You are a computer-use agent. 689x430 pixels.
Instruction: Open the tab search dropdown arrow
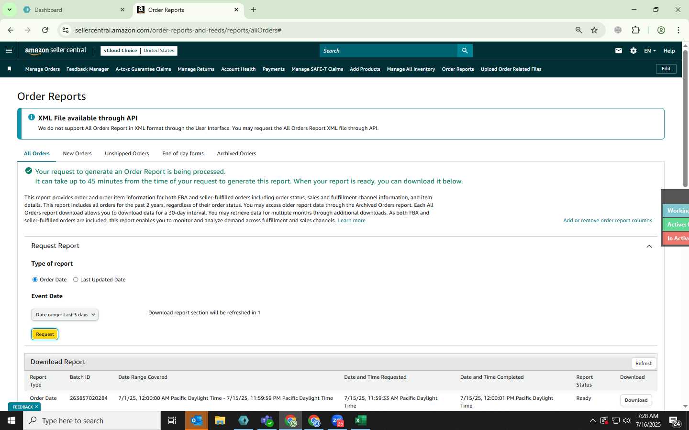coord(9,10)
